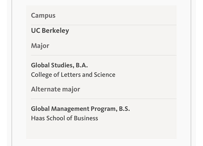Viewport: 203px width, 146px height.
Task: Click the "B.S." degree abbreviation
Action: pyautogui.click(x=124, y=109)
